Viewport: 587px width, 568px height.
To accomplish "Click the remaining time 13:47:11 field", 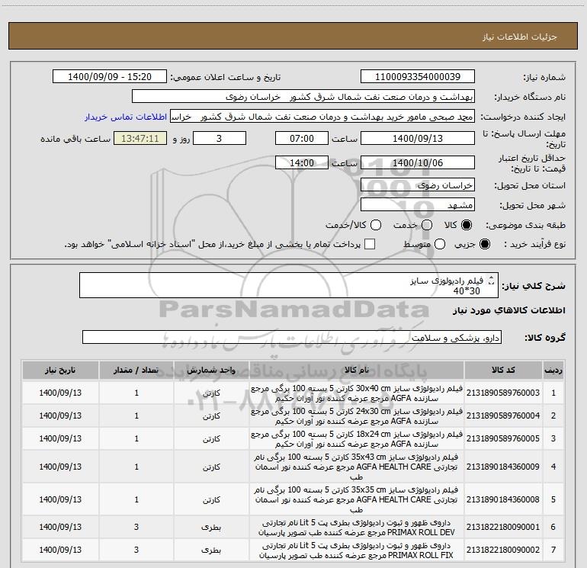I will (x=140, y=139).
